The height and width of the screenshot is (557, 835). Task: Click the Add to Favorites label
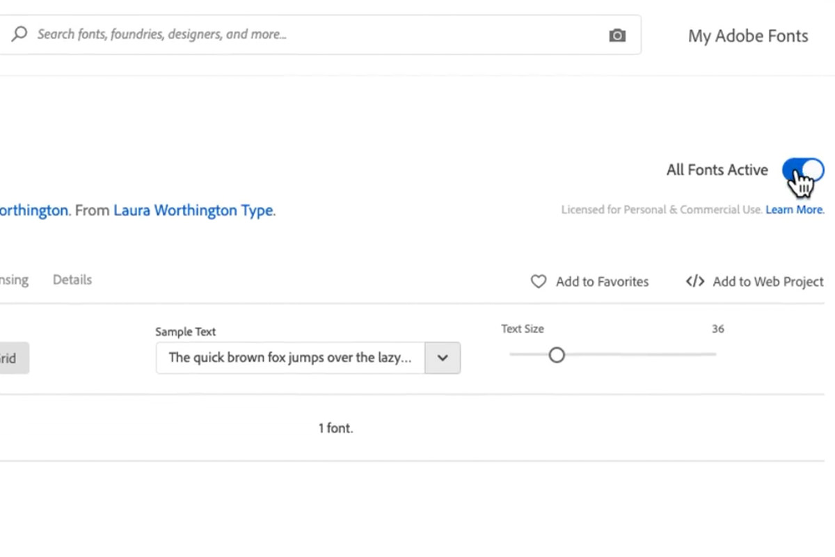pos(602,282)
